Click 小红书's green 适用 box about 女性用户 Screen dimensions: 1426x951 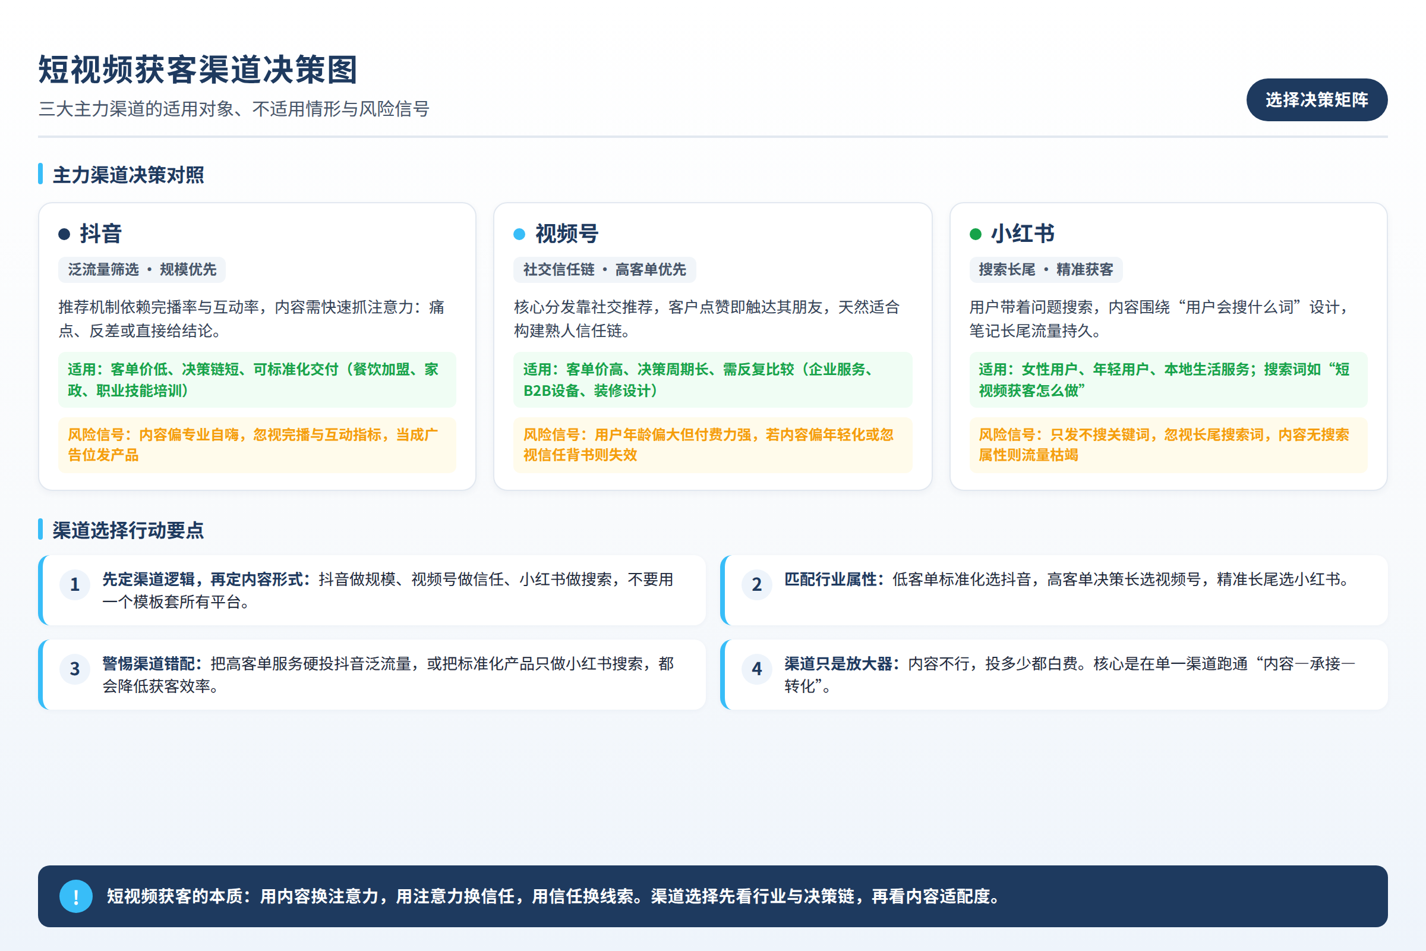[x=1168, y=380]
